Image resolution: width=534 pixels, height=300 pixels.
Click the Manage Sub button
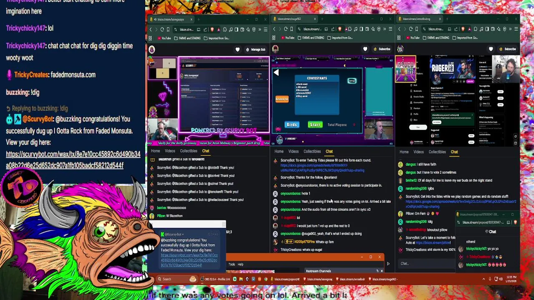(256, 50)
